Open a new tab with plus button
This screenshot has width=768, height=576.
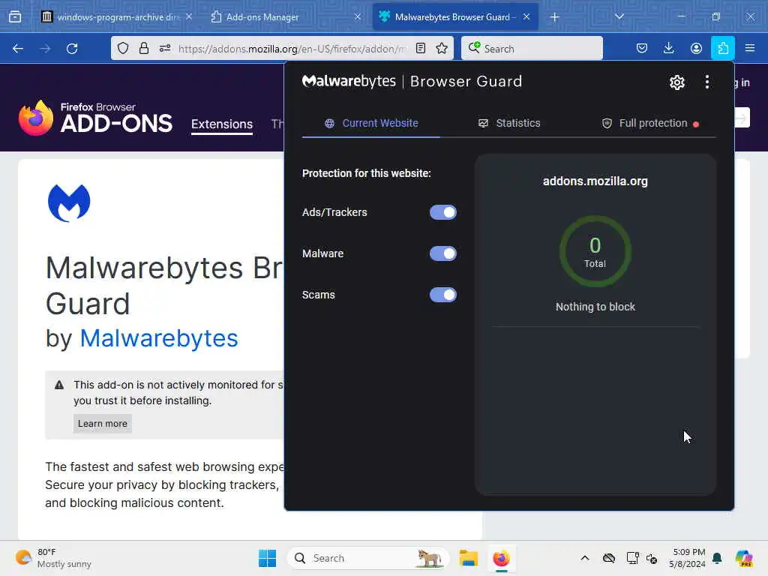(554, 17)
